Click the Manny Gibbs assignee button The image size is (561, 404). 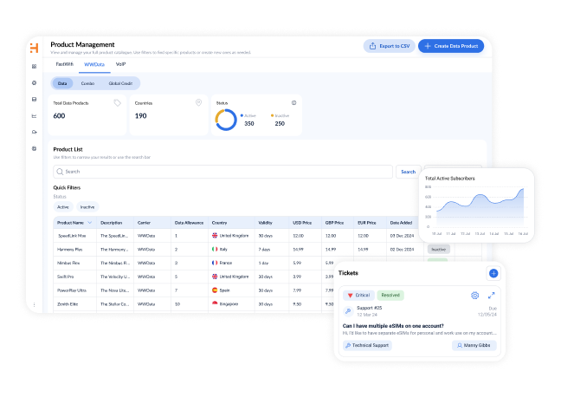[474, 345]
